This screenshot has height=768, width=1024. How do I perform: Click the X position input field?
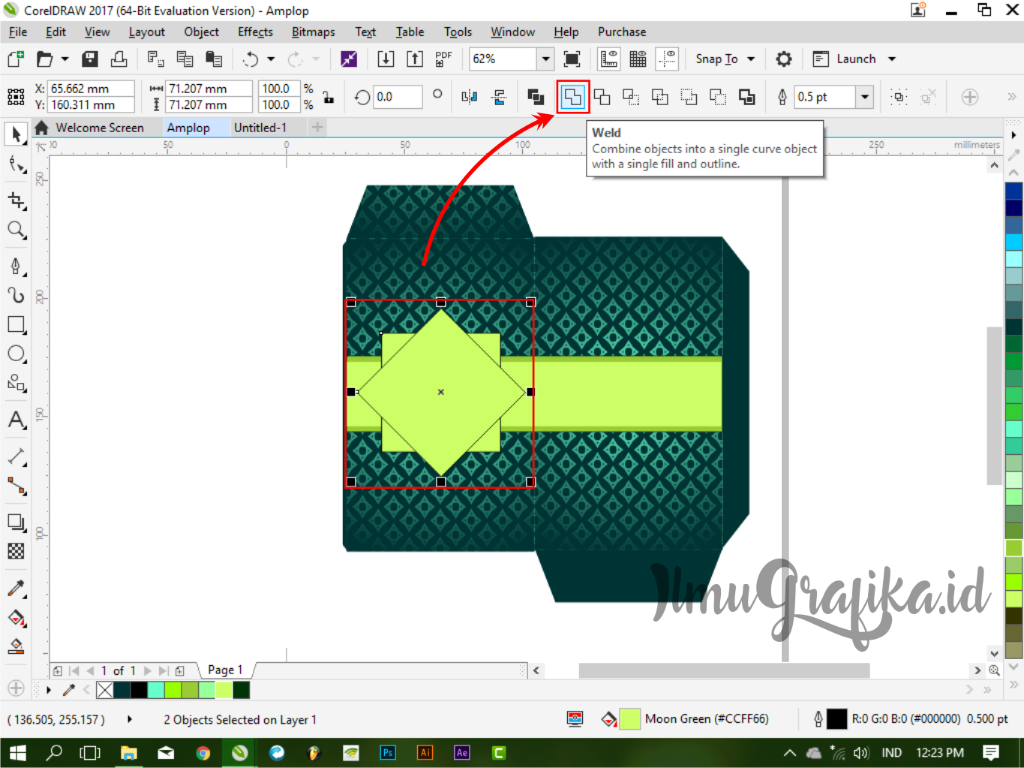91,89
